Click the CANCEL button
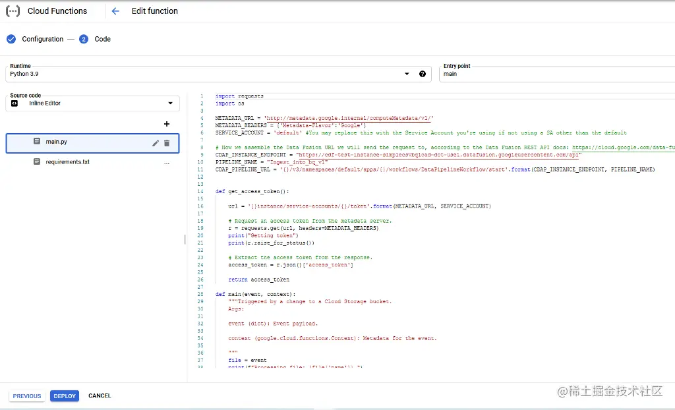The image size is (675, 410). pyautogui.click(x=100, y=395)
